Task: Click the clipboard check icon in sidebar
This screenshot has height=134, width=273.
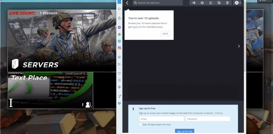Action: tap(119, 18)
